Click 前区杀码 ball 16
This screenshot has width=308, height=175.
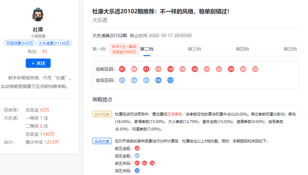pyautogui.click(x=152, y=163)
